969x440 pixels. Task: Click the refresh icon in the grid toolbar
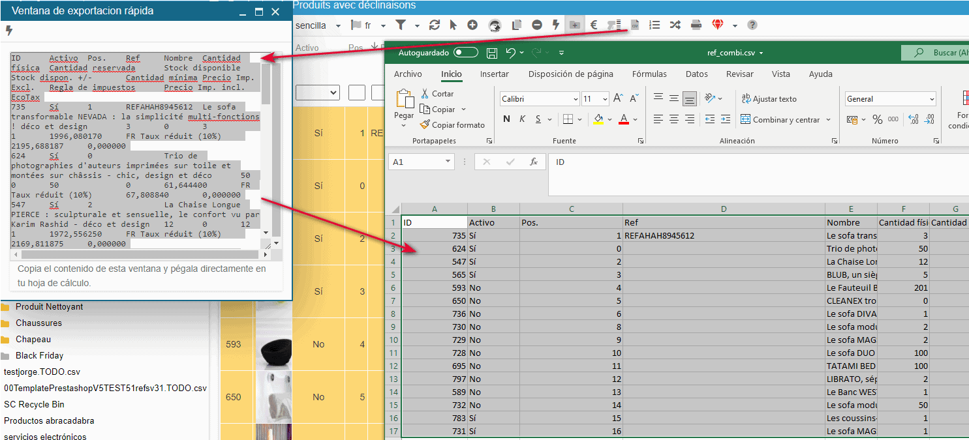pyautogui.click(x=434, y=25)
